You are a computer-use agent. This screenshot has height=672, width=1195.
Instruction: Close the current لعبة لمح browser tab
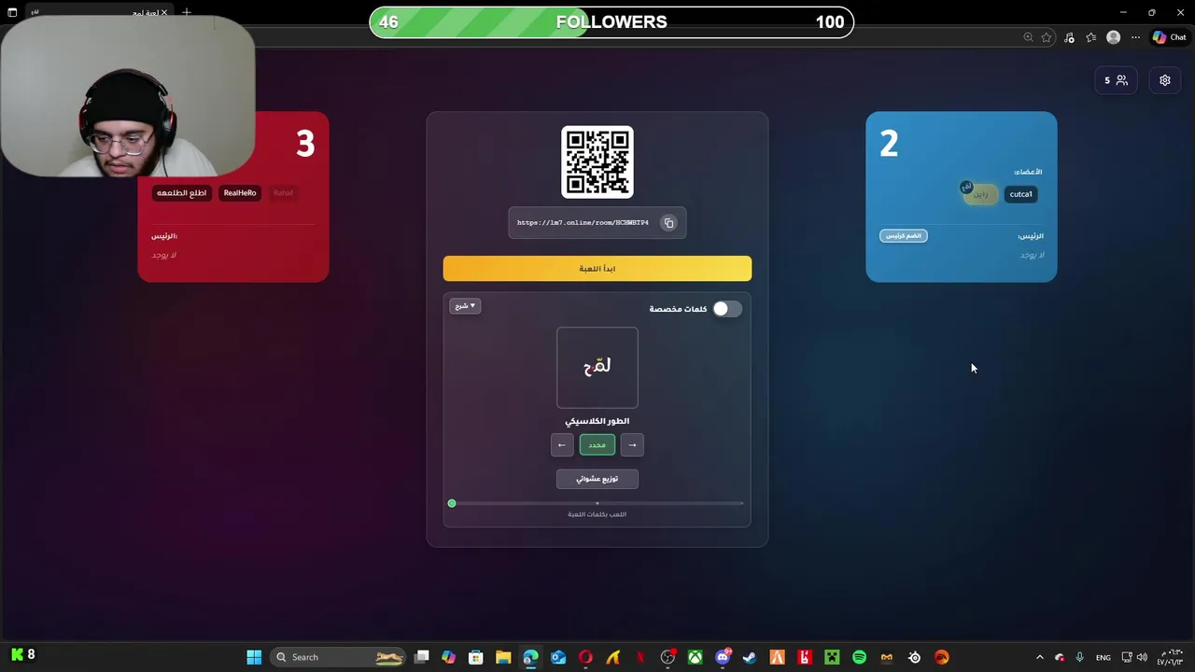click(x=164, y=12)
